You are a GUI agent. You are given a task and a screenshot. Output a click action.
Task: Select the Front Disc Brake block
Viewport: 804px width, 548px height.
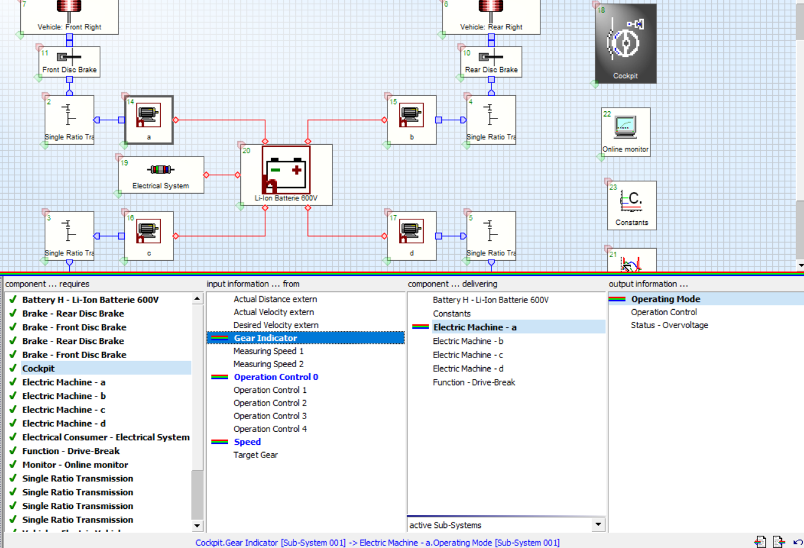(x=69, y=62)
